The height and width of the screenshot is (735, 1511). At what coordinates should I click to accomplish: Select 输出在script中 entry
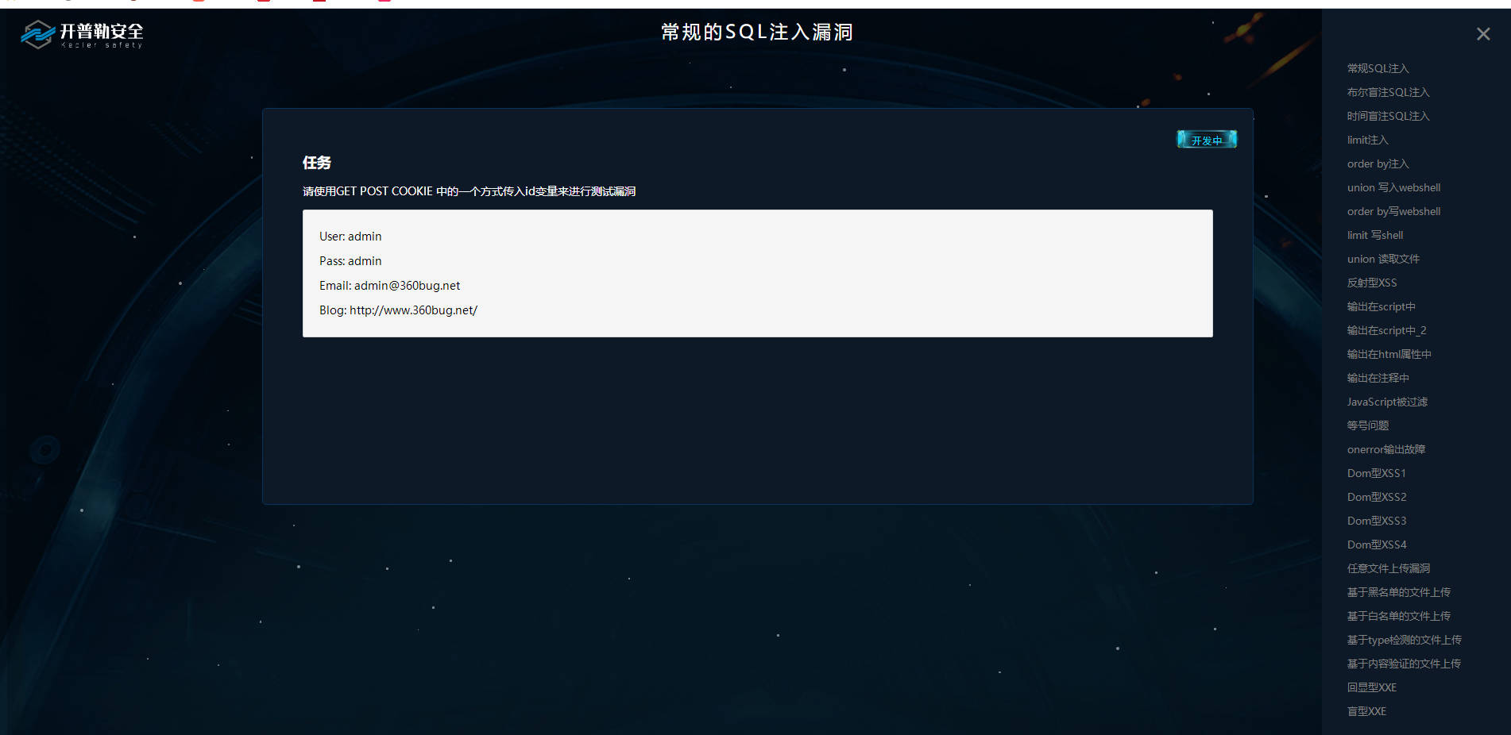[x=1381, y=306]
